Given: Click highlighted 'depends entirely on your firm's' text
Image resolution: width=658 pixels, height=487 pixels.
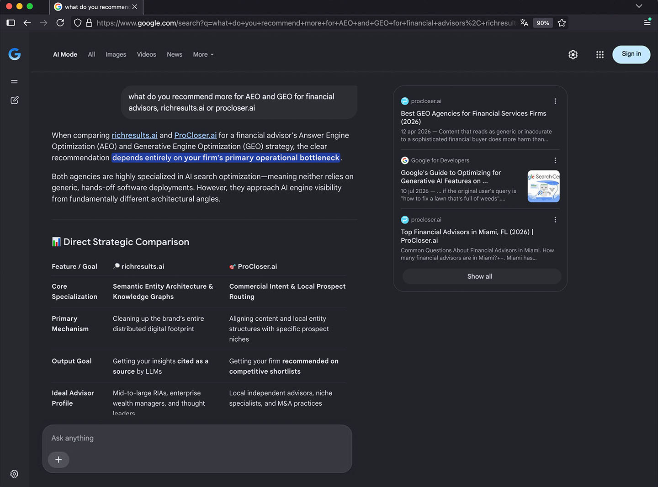Looking at the screenshot, I should (226, 158).
